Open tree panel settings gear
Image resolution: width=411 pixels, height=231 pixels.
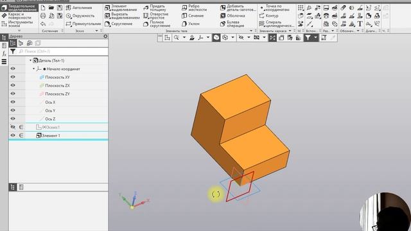(105, 37)
